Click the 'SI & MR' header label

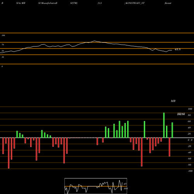coord(21,3)
